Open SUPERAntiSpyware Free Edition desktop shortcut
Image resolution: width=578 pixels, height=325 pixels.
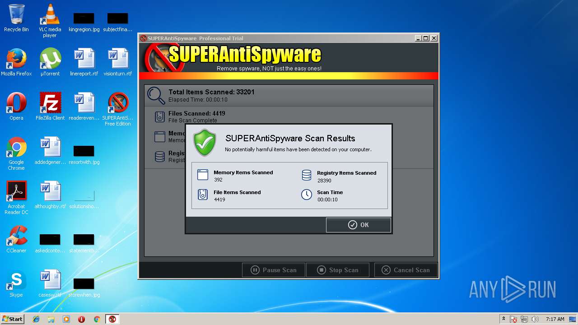[x=118, y=109]
